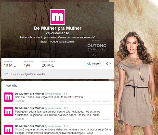
Task: Open Mais options on first tweet
Action: point(107,101)
